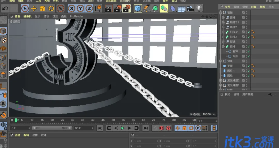Open the viewport 摄像机 menu
Image resolution: width=279 pixels, height=148 pixels.
point(27,16)
